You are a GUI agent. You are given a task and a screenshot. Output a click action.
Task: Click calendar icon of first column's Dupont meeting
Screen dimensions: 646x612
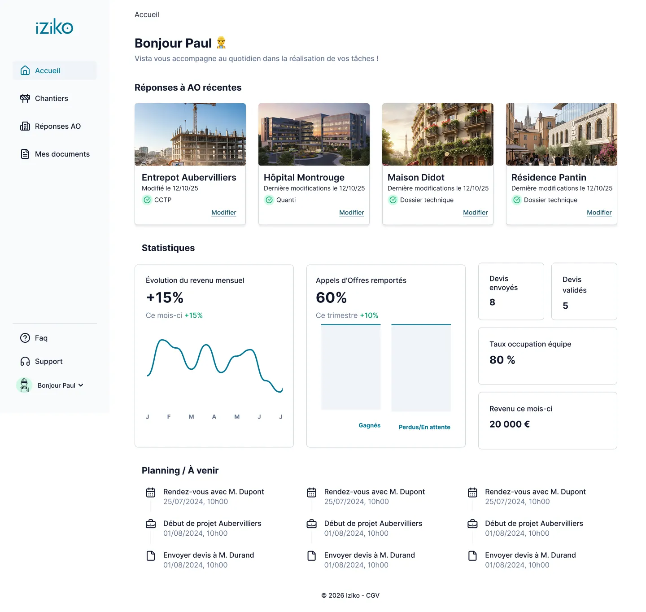[151, 492]
